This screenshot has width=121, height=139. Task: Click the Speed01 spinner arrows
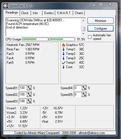point(29,88)
